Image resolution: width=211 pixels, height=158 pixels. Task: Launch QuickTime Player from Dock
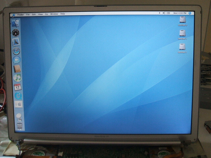pos(18,96)
